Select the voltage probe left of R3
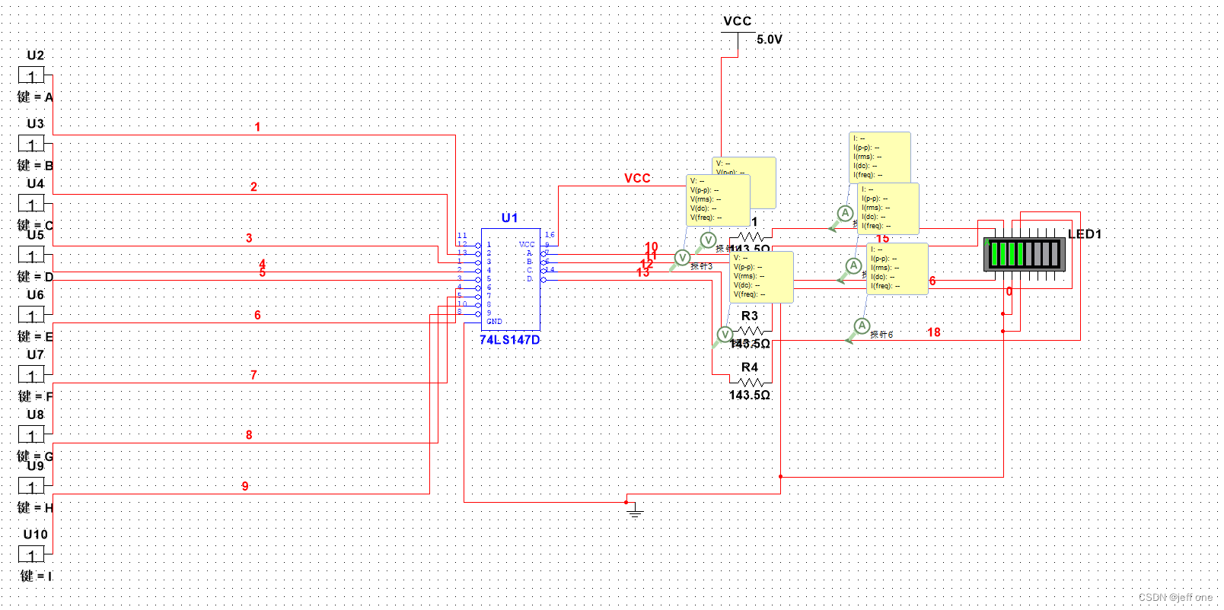1224x610 pixels. pyautogui.click(x=725, y=334)
